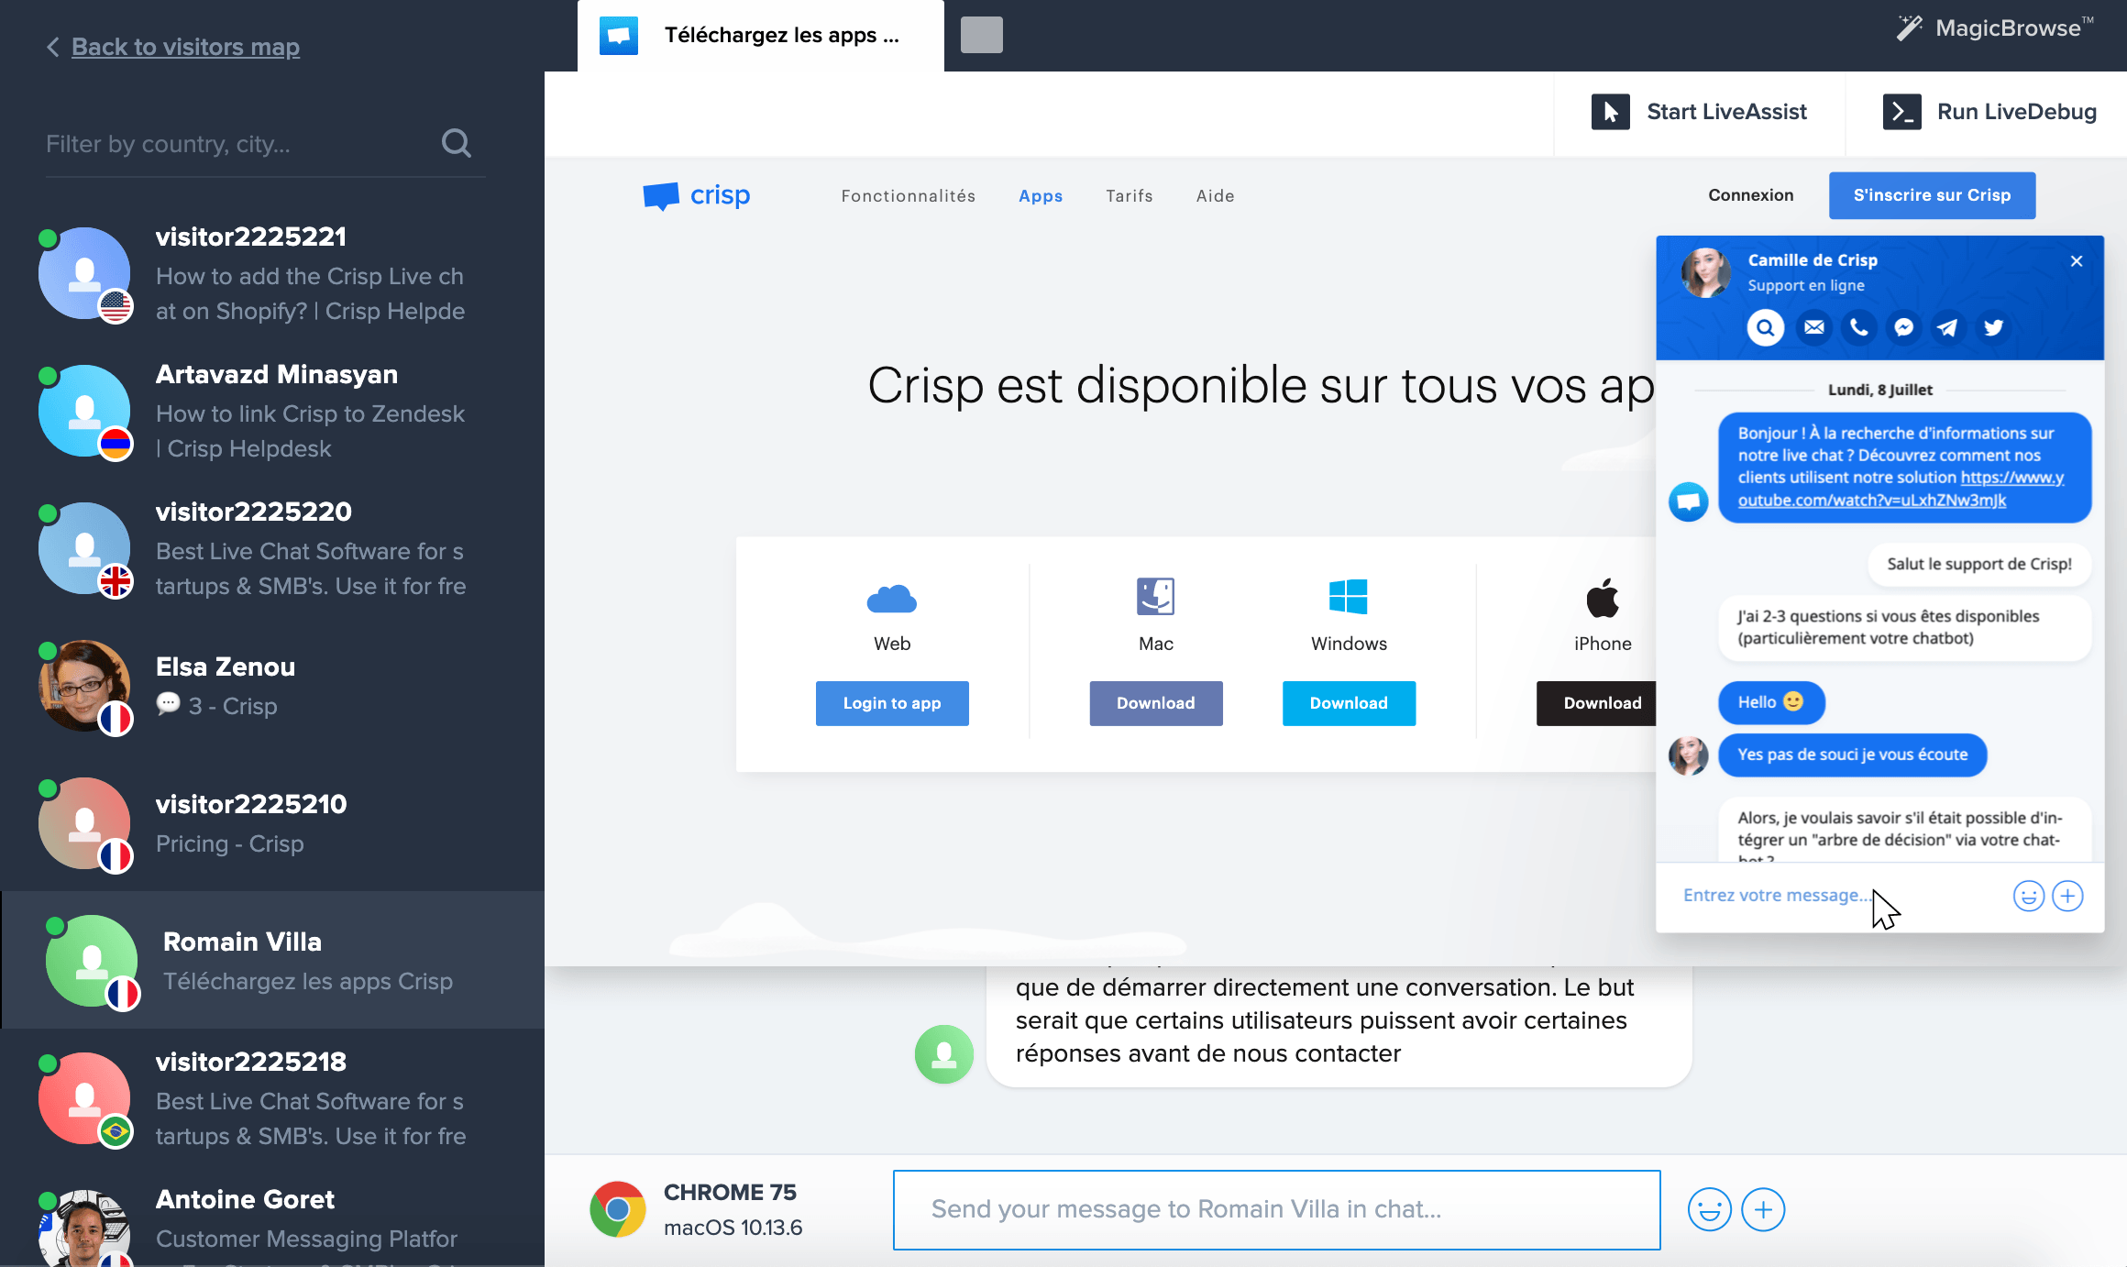Go back to visitors map link

coord(185,47)
